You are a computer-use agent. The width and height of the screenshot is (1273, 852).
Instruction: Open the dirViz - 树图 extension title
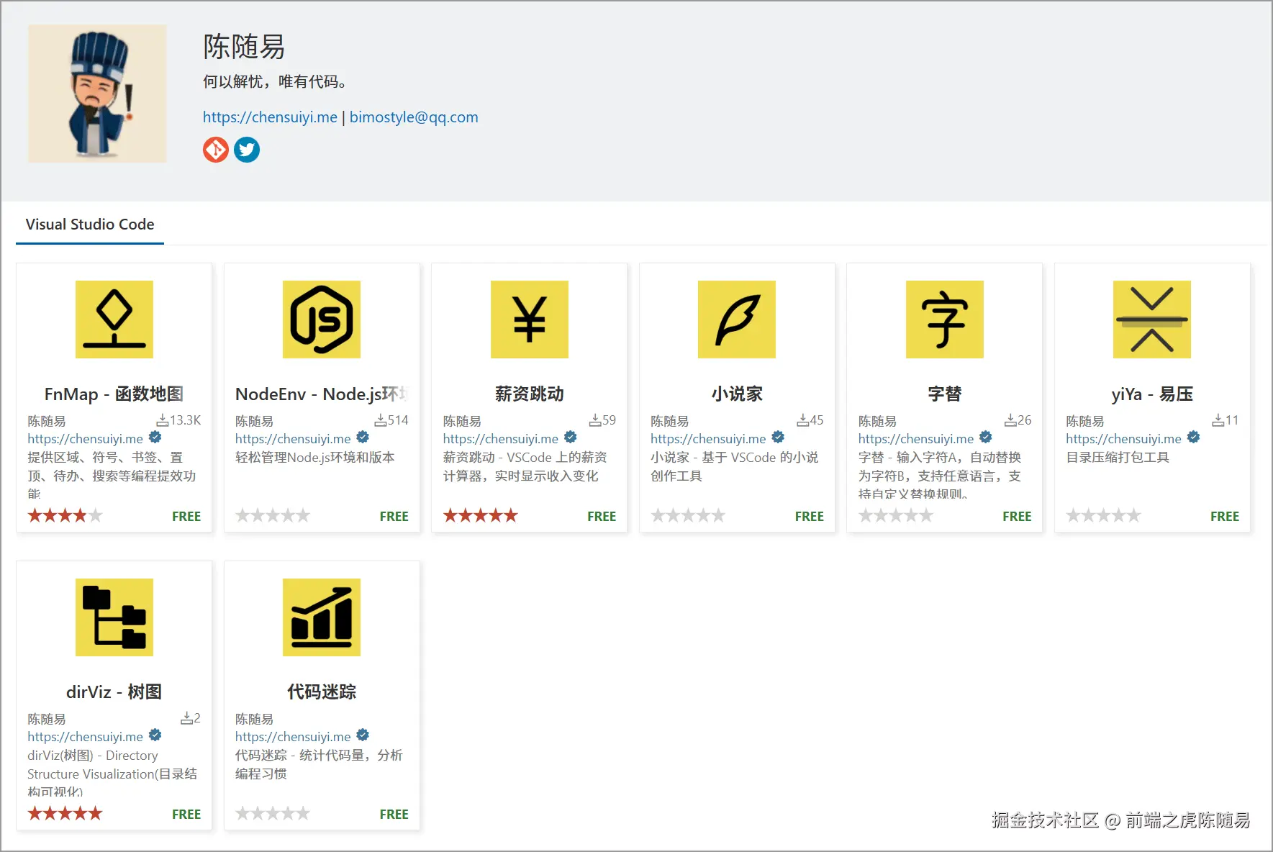click(114, 692)
